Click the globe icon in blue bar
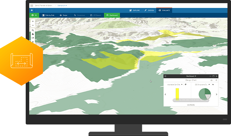This screenshot has width=231, height=136. coord(32,10)
